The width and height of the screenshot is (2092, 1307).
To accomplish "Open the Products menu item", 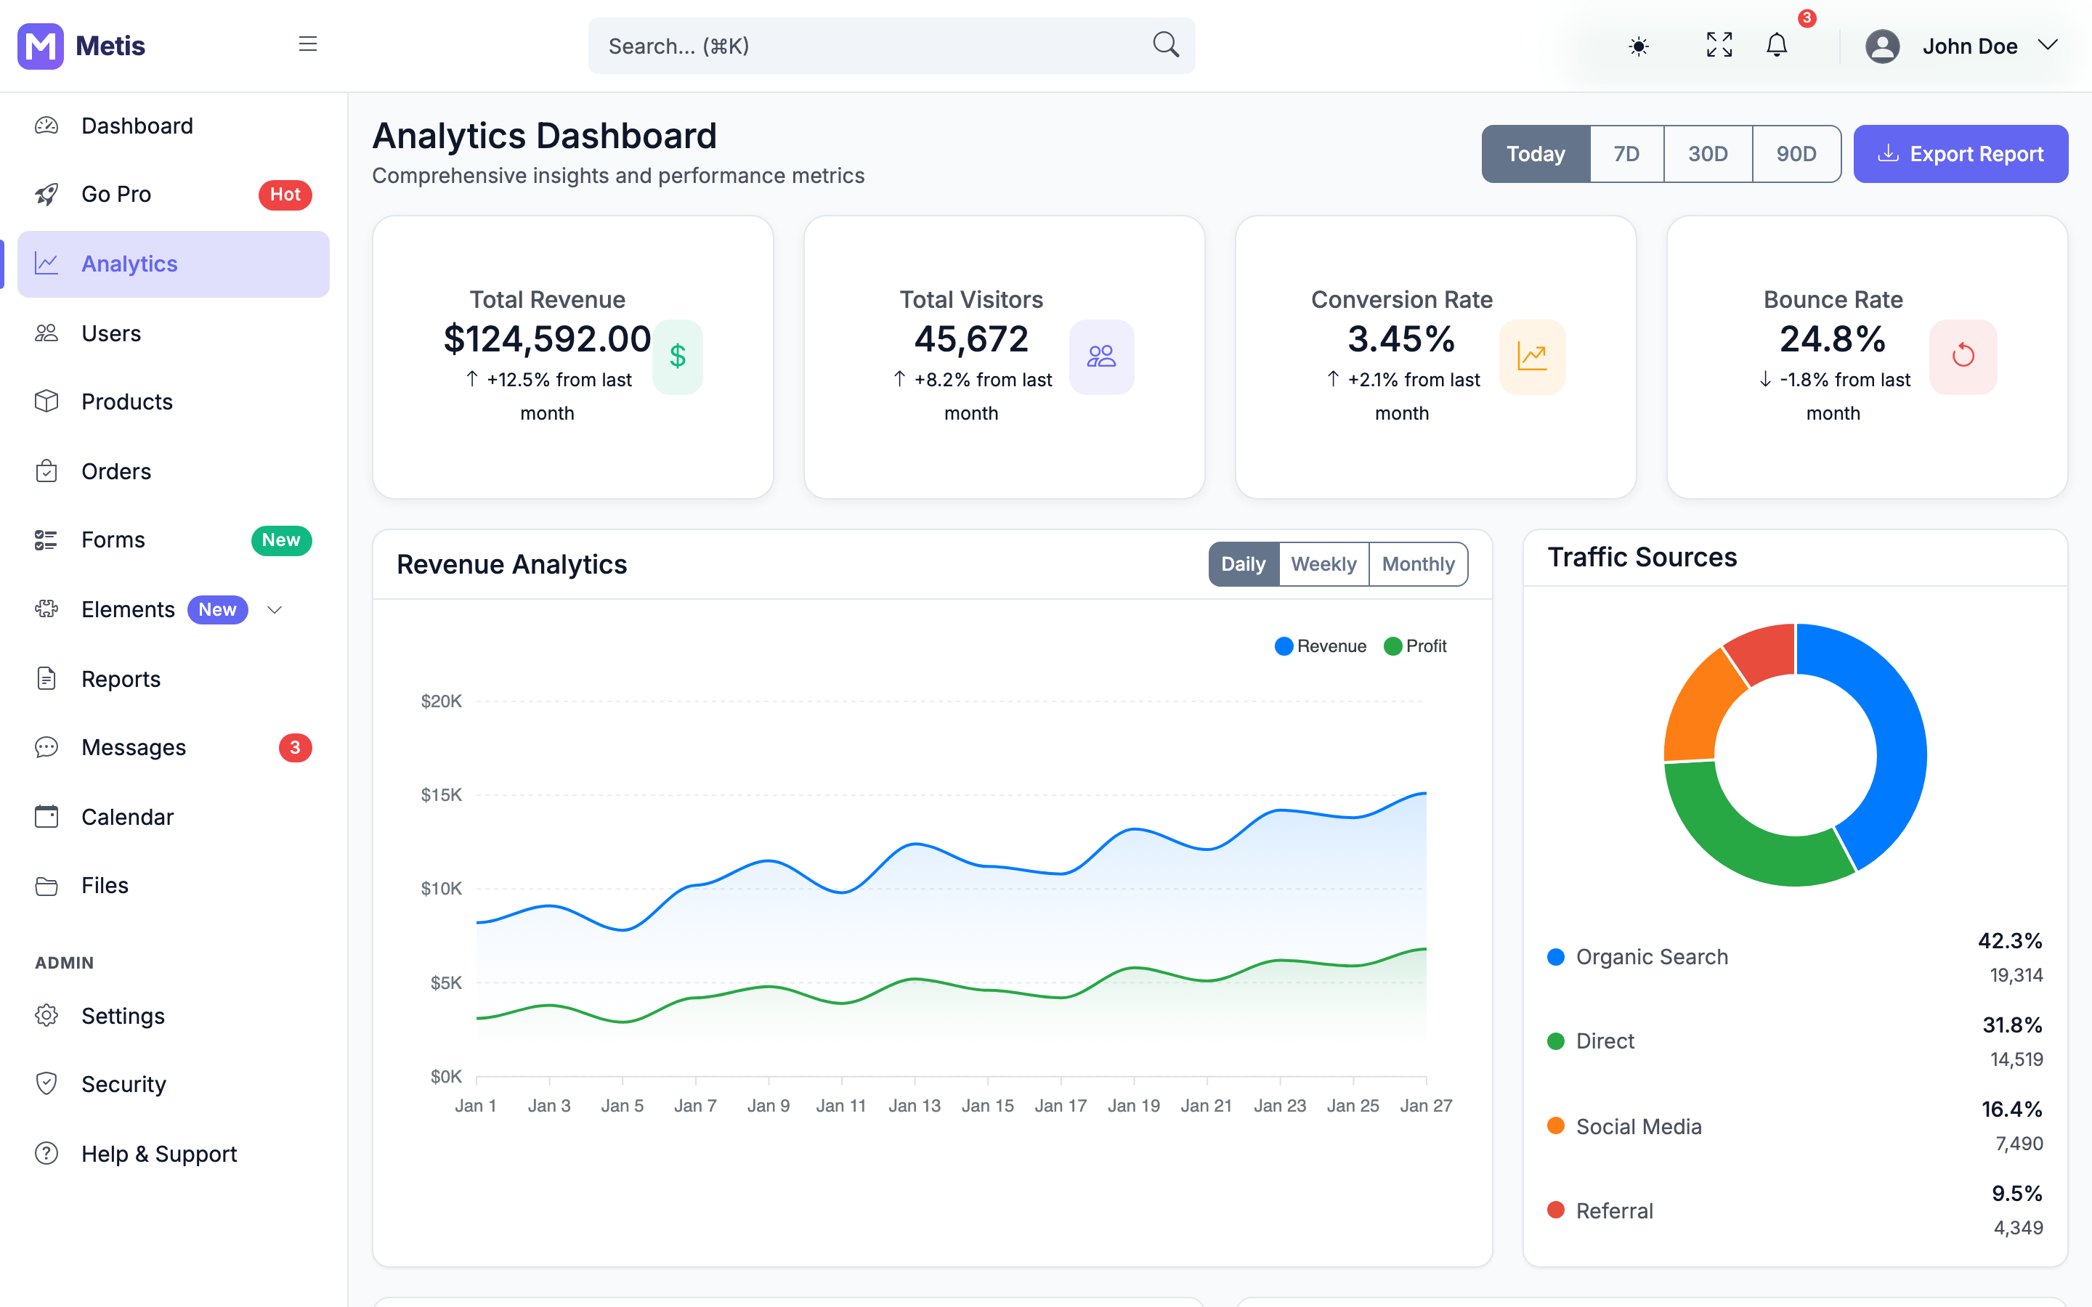I will point(173,402).
